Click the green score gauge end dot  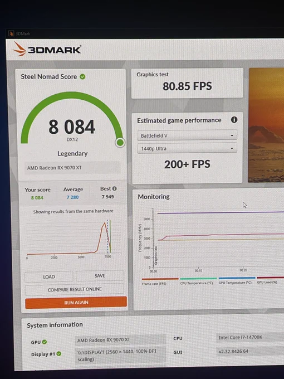[x=120, y=143]
